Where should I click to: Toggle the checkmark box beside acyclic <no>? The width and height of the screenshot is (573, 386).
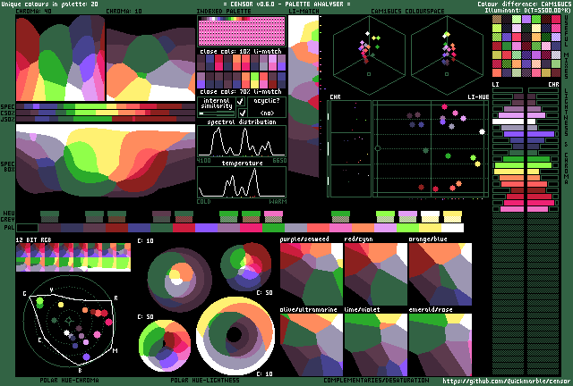[243, 113]
